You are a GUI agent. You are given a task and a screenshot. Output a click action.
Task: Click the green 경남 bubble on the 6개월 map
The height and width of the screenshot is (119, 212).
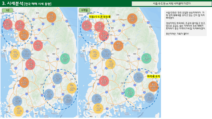130,93
